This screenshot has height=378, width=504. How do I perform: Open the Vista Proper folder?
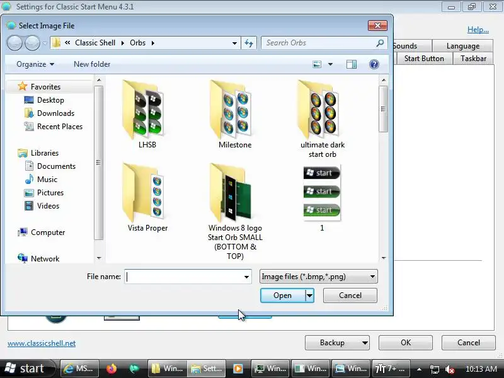[x=144, y=198]
